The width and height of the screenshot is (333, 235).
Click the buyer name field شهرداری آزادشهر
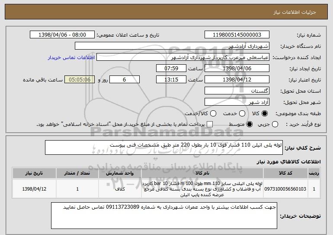(x=172, y=46)
